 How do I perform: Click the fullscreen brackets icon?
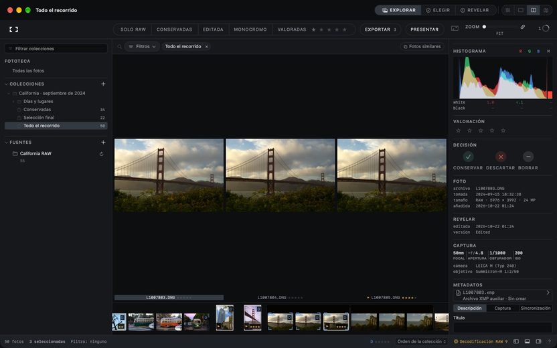13,29
